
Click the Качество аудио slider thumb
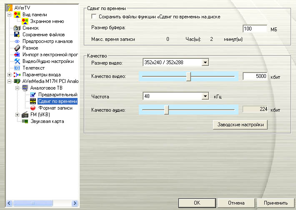pyautogui.click(x=166, y=110)
